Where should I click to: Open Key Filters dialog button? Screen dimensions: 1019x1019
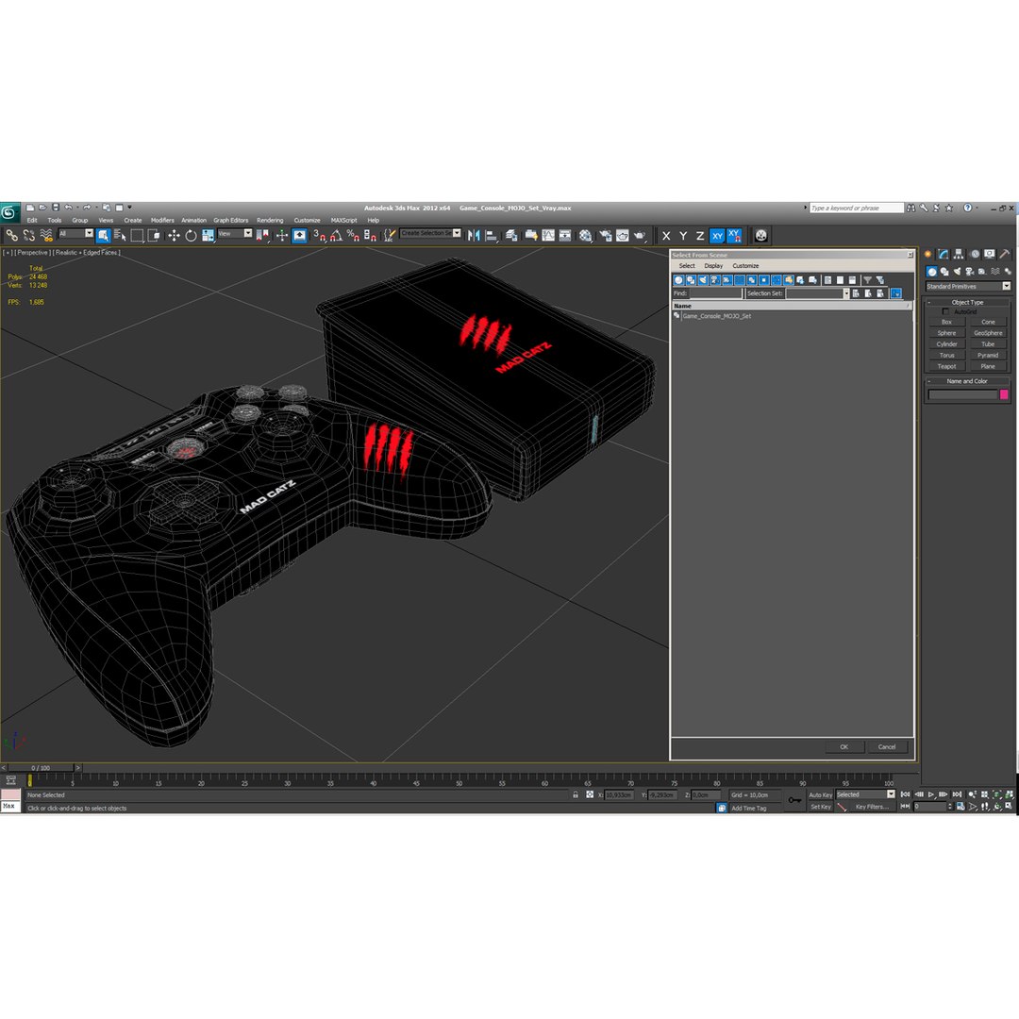pos(872,807)
